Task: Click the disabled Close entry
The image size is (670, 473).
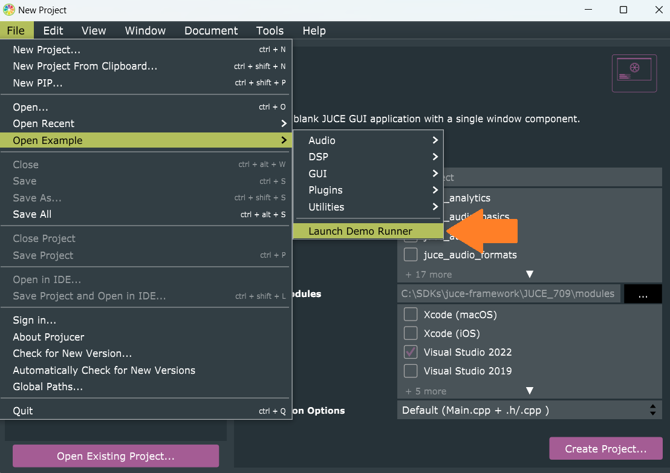Action: 146,165
